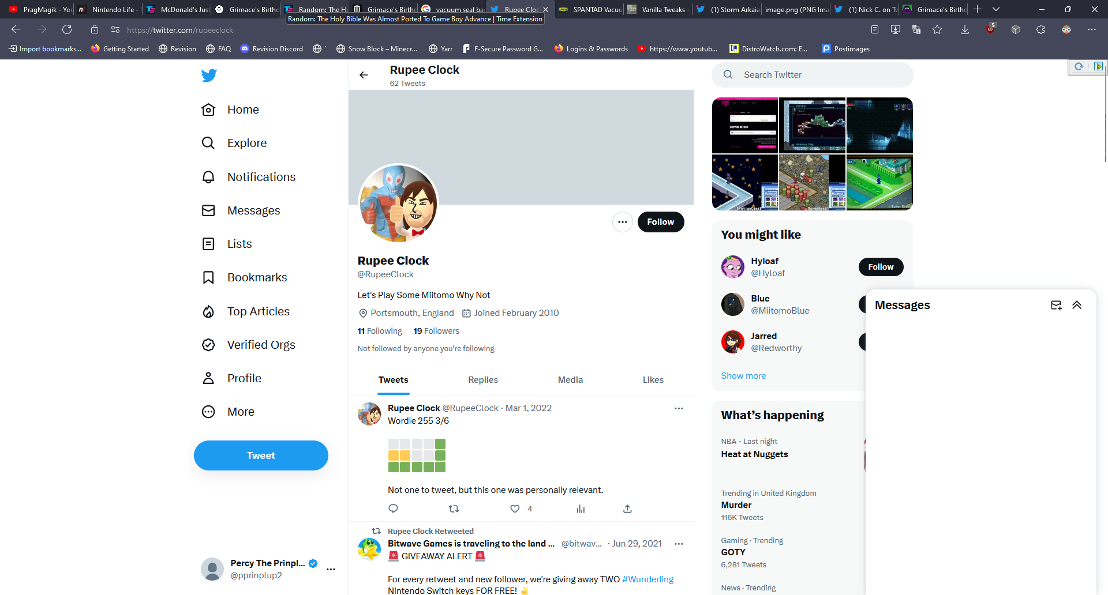Open Notifications bell in sidebar
This screenshot has height=595, width=1108.
coord(208,177)
